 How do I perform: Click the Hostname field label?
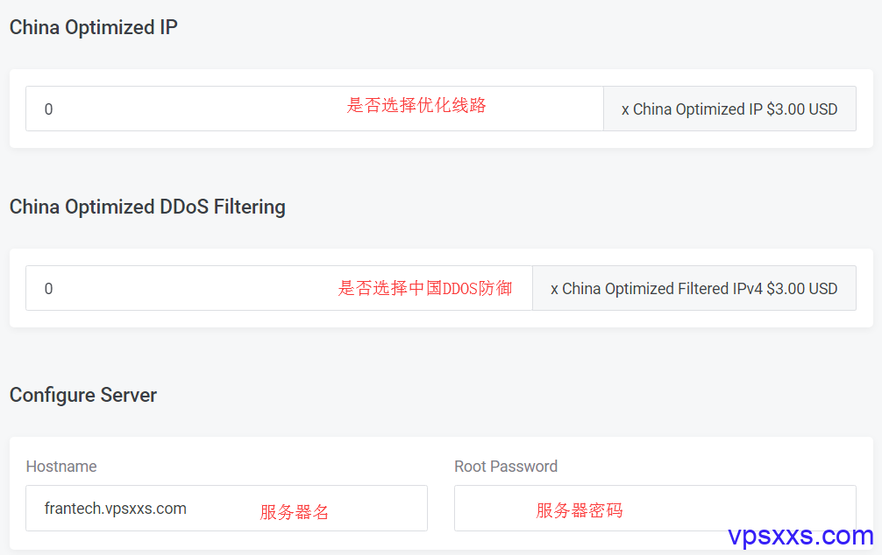(61, 467)
